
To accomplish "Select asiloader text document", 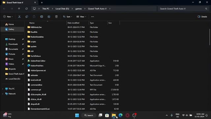I will [x=34, y=75].
